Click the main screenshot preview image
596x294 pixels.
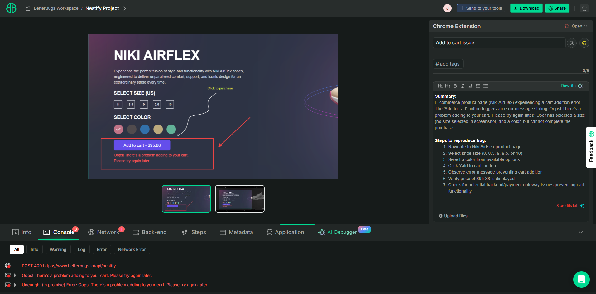[x=213, y=107]
